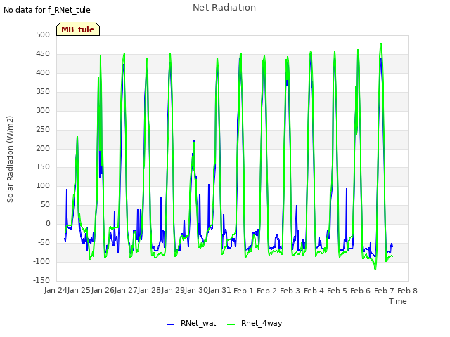The image size is (450, 337).
Task: Select the 'No data for f_RNet_tule' message
Action: click(x=47, y=10)
